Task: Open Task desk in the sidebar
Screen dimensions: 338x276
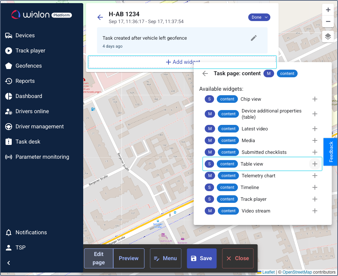Action: click(28, 141)
